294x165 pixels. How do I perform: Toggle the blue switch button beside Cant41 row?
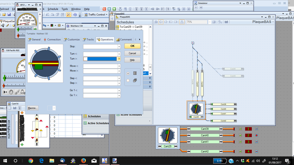point(256,142)
